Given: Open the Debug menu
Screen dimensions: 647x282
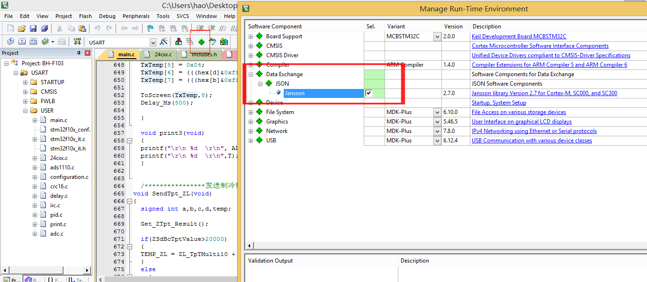Looking at the screenshot, I should coord(108,16).
